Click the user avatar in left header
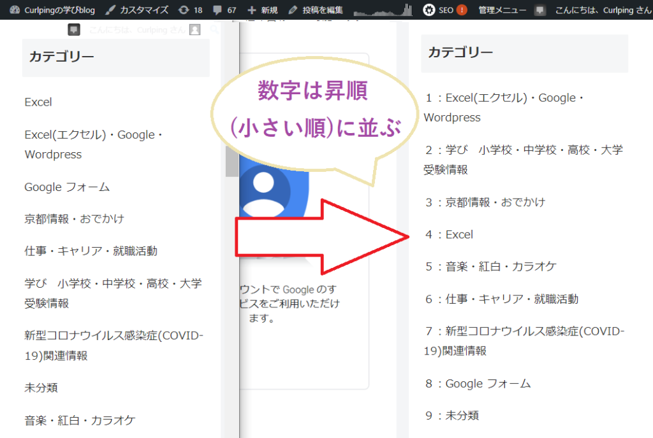 point(195,29)
